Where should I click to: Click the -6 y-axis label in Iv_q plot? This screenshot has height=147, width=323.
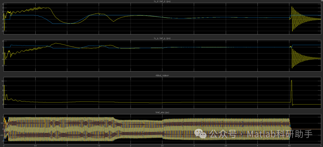point(2,65)
